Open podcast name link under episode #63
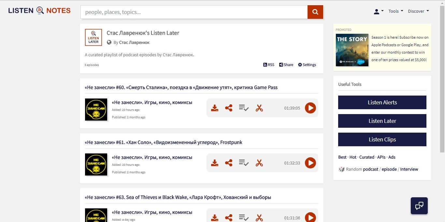Image resolution: width=445 pixels, height=222 pixels. 152,212
